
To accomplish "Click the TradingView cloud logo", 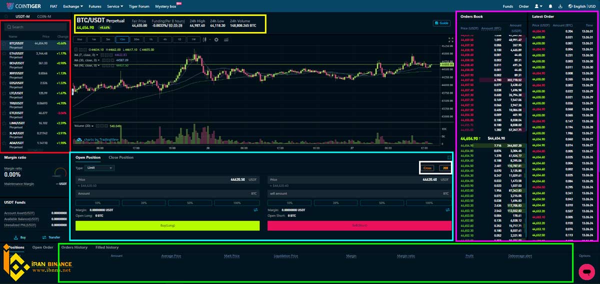I will coord(79,140).
